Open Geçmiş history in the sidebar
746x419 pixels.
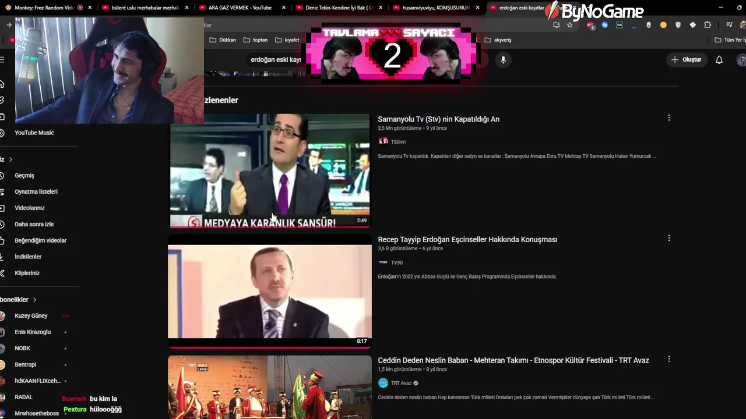pyautogui.click(x=24, y=175)
